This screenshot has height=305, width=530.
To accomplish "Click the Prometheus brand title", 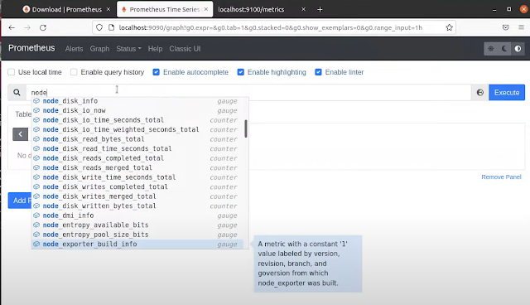I will pyautogui.click(x=31, y=48).
